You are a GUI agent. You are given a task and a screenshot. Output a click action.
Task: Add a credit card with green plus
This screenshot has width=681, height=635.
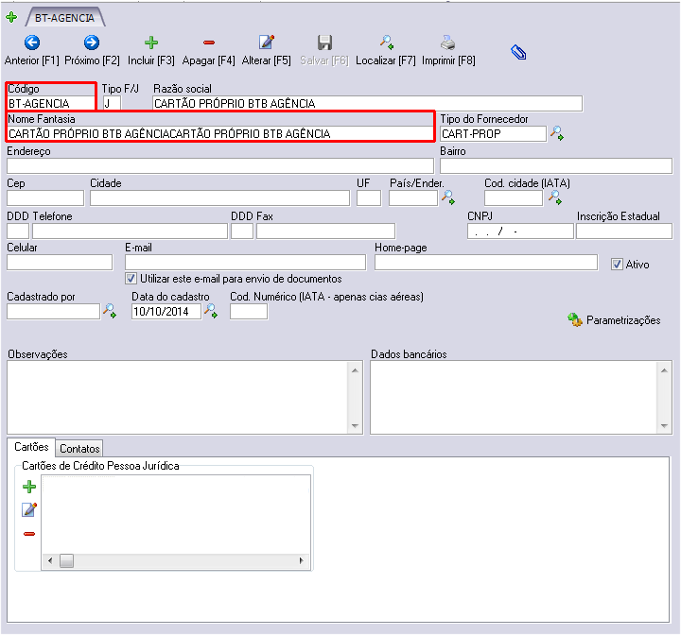tap(29, 487)
